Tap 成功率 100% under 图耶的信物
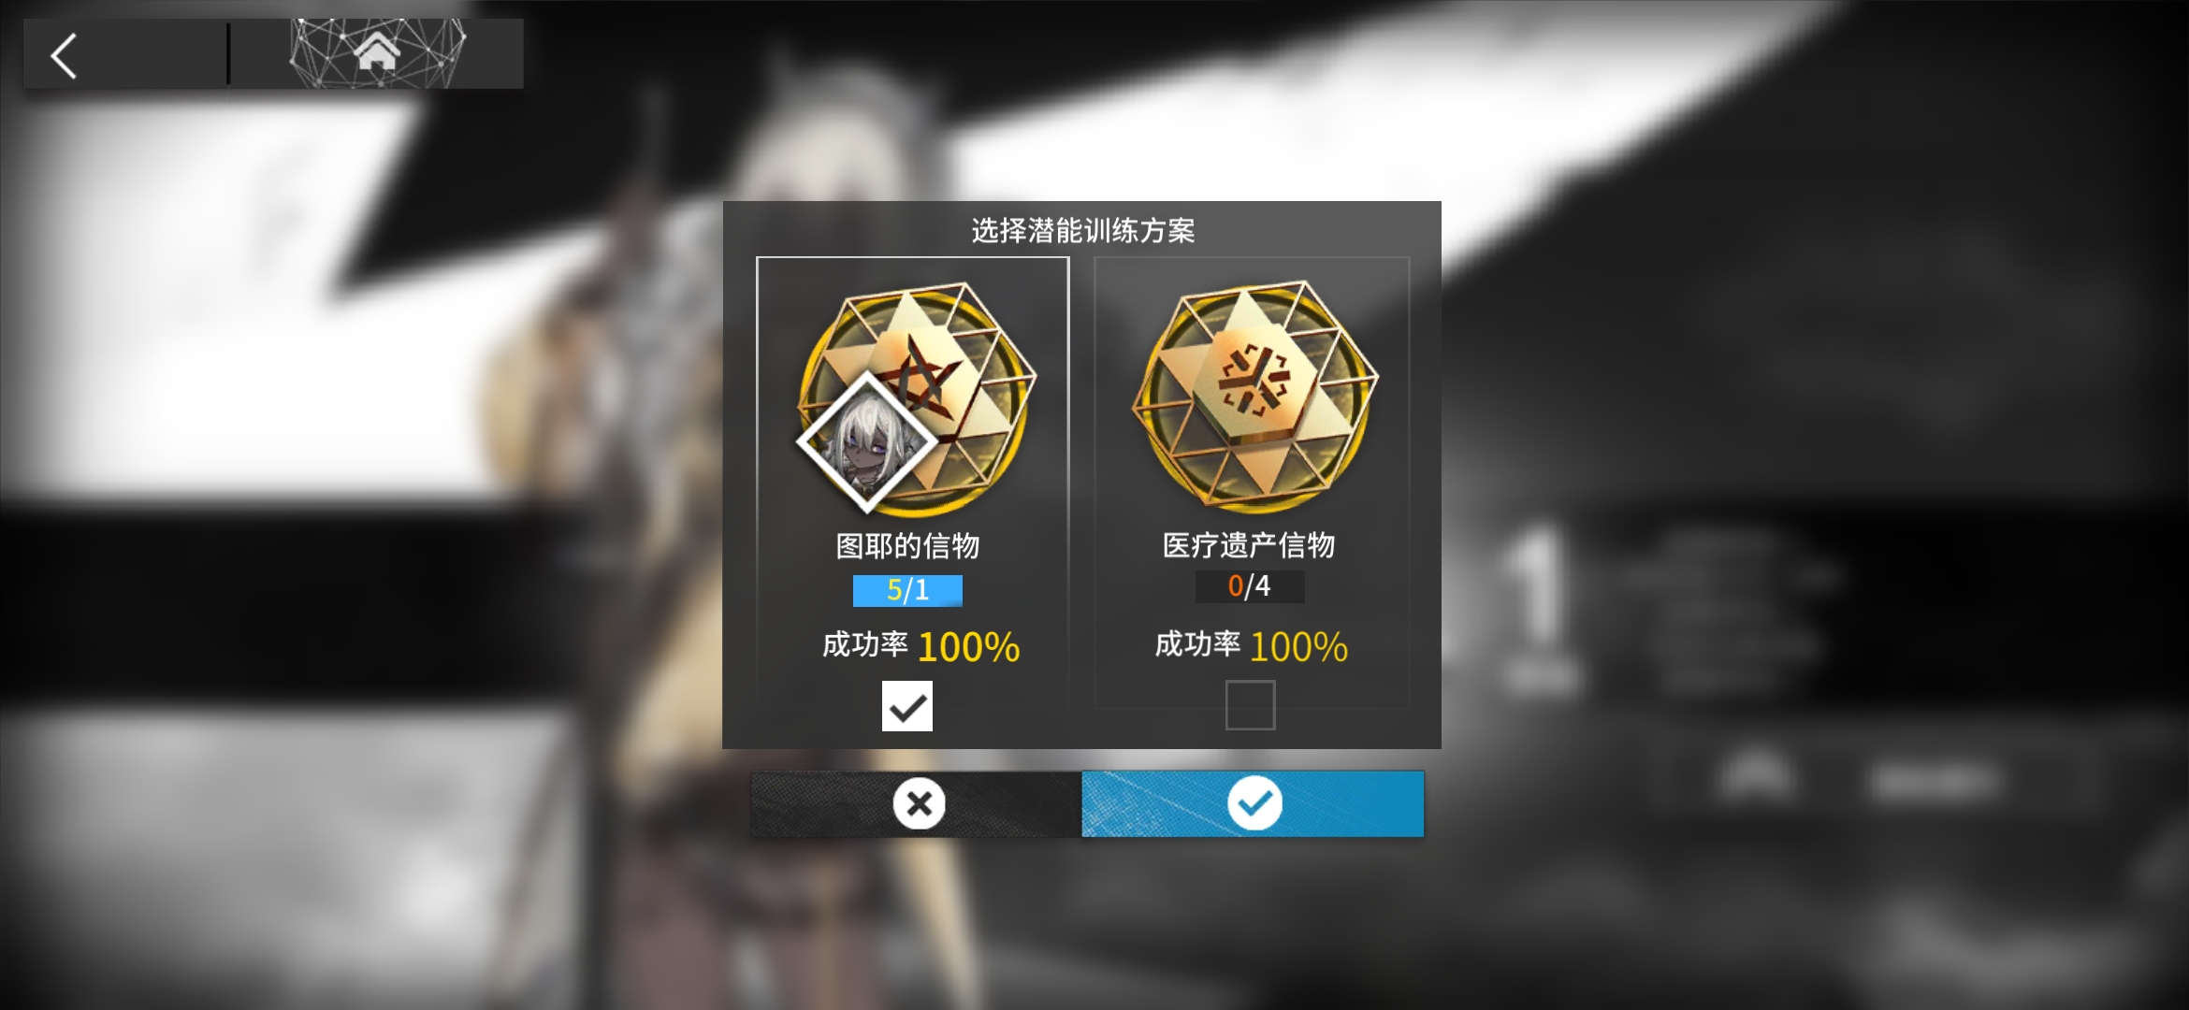The height and width of the screenshot is (1010, 2189). point(921,646)
